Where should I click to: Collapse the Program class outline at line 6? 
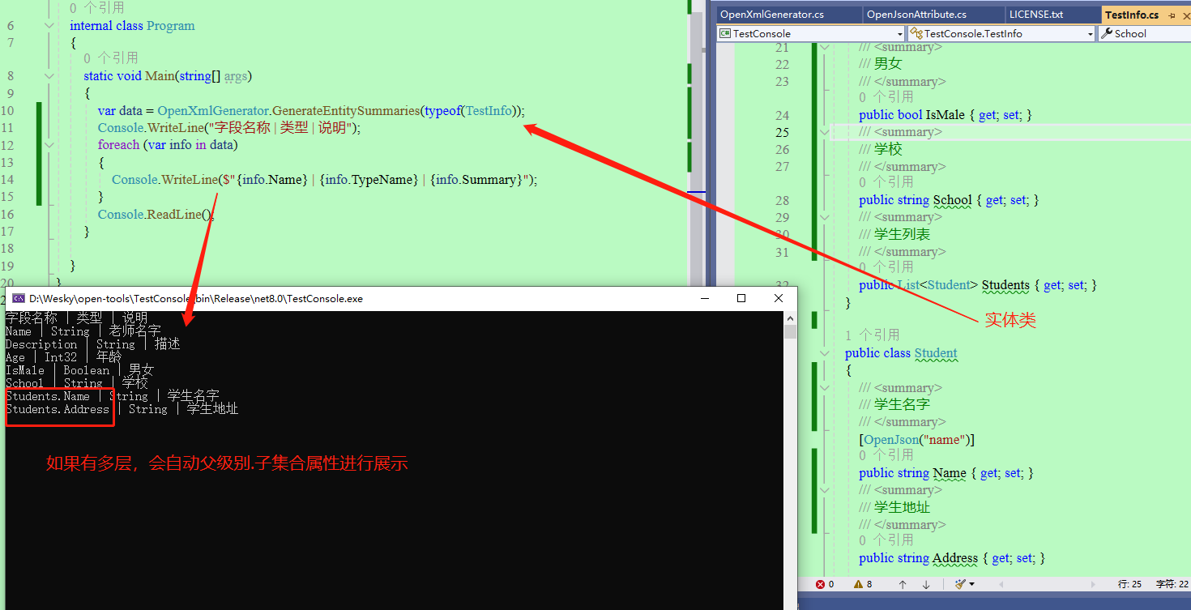(49, 26)
